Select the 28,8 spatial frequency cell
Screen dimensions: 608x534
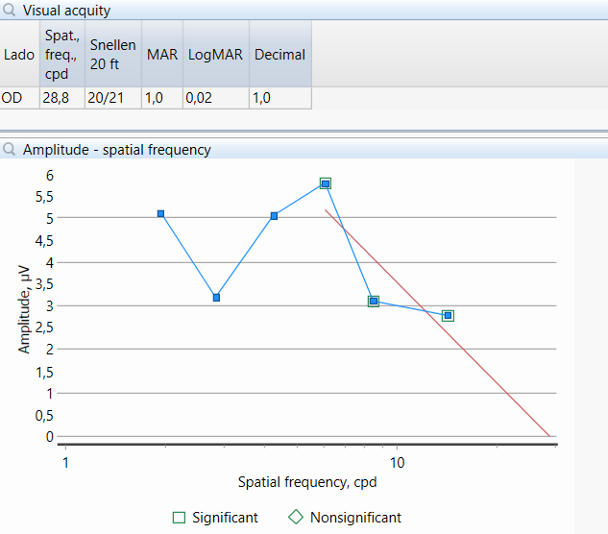[x=62, y=98]
